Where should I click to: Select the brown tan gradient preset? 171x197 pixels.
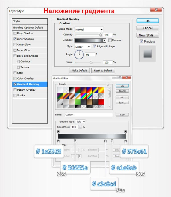89,102
